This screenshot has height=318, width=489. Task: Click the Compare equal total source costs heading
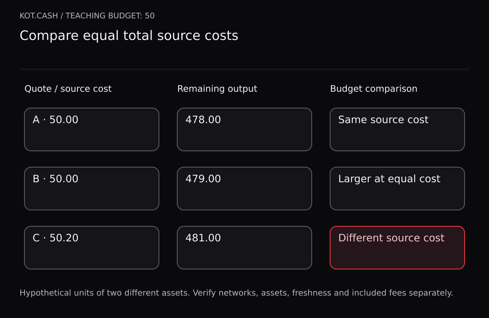[x=129, y=36]
